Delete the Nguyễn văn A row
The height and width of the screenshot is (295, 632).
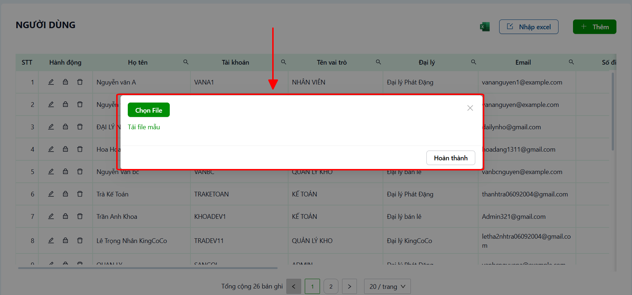(x=80, y=82)
